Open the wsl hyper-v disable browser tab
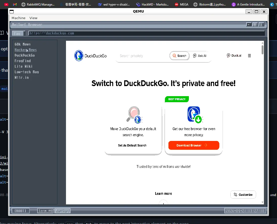Viewport: 277px width, 224px height. tap(114, 5)
